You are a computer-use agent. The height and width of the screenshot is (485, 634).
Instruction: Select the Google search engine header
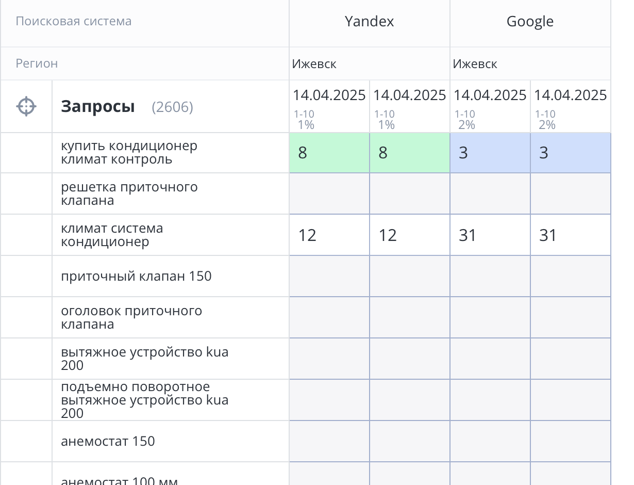530,22
